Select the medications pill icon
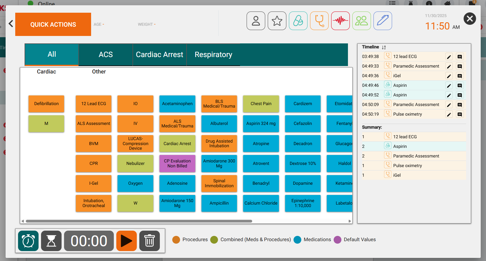The width and height of the screenshot is (486, 261). pos(298,20)
